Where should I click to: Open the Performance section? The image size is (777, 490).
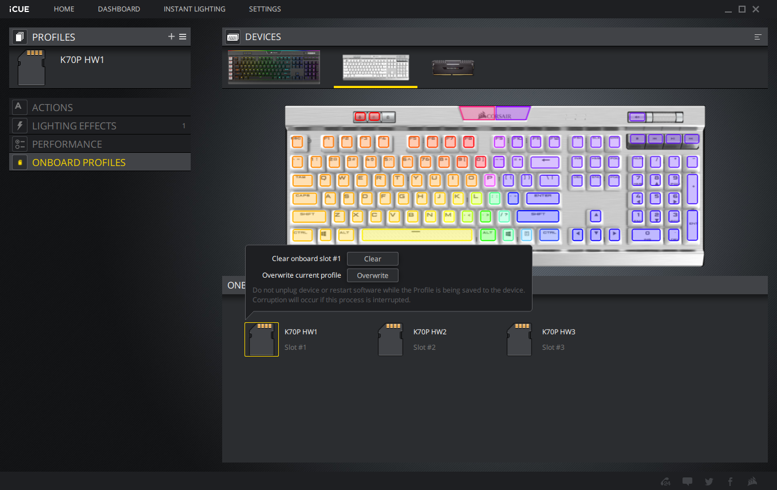point(100,144)
